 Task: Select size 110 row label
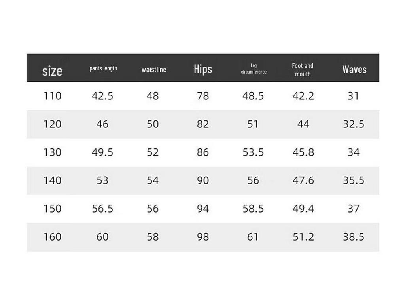(x=53, y=96)
